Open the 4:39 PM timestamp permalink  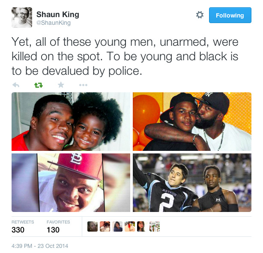pos(40,246)
